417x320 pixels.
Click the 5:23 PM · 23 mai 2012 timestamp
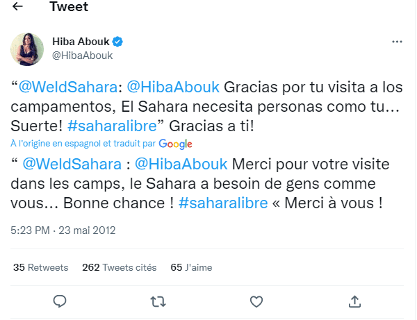click(63, 230)
